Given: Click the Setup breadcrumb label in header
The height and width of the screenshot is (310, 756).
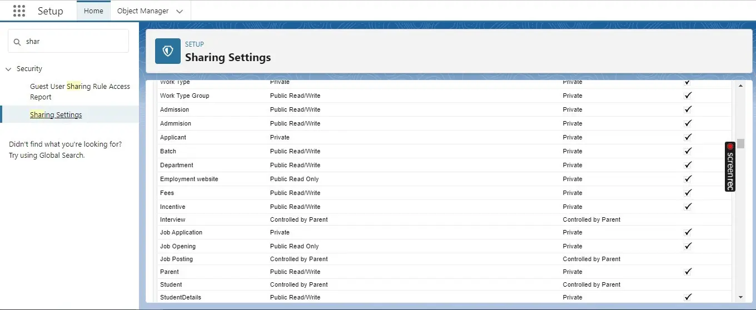Looking at the screenshot, I should click(x=194, y=44).
